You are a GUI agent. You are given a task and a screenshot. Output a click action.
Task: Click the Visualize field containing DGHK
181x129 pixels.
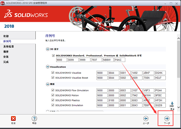point(160,73)
